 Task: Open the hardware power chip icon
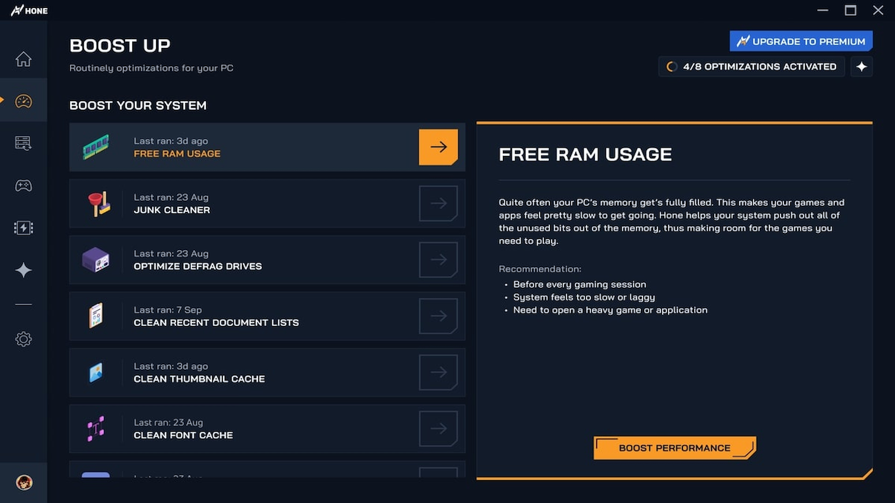[x=23, y=228]
